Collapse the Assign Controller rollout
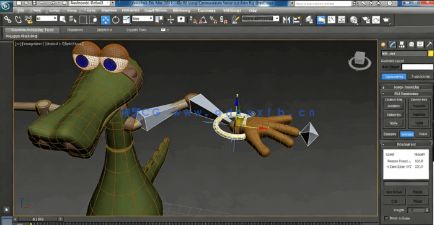Viewport: 434px width, 225px height. point(406,87)
